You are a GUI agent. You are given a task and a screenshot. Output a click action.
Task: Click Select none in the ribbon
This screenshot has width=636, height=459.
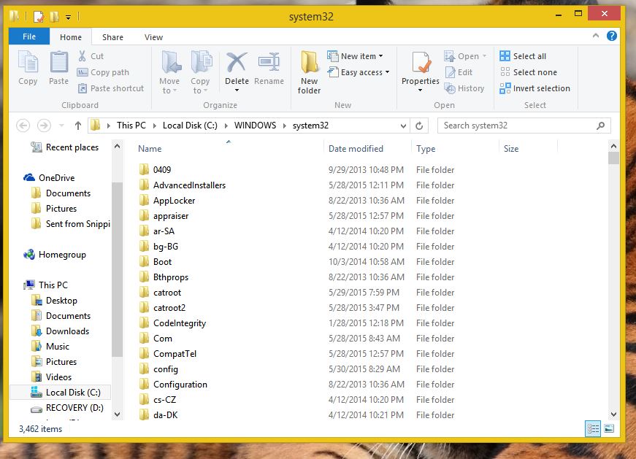[529, 72]
